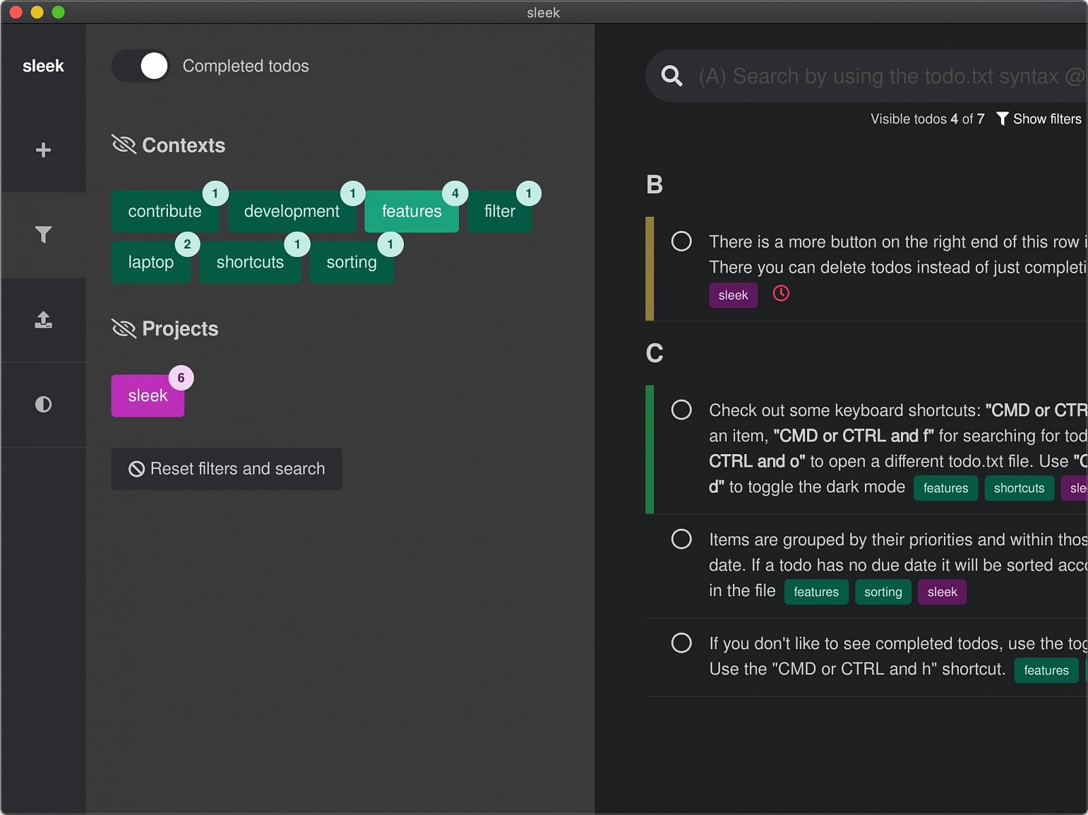Complete the keyboard shortcuts todo
This screenshot has width=1088, height=815.
681,410
